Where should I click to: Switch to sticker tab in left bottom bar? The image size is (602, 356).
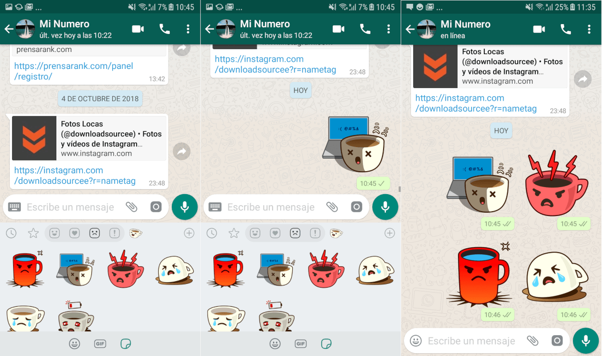click(125, 344)
